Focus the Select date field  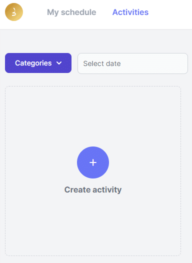tap(132, 63)
